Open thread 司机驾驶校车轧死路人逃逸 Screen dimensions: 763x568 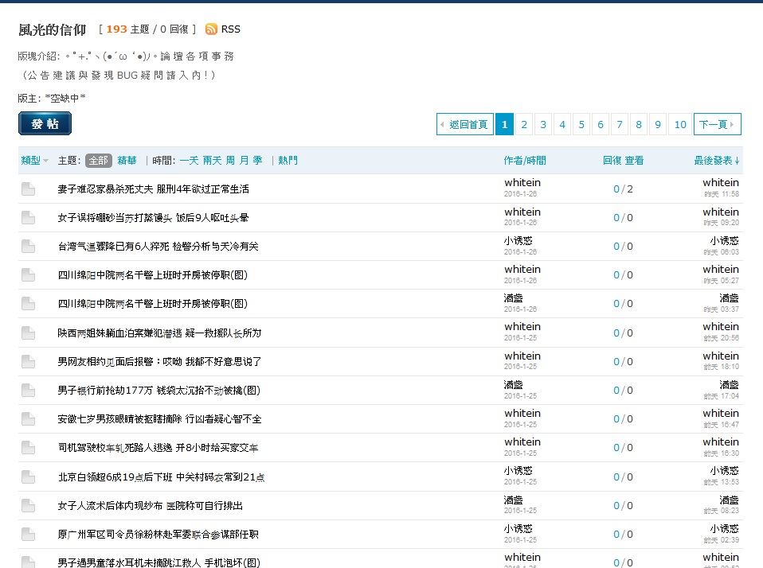pos(158,448)
